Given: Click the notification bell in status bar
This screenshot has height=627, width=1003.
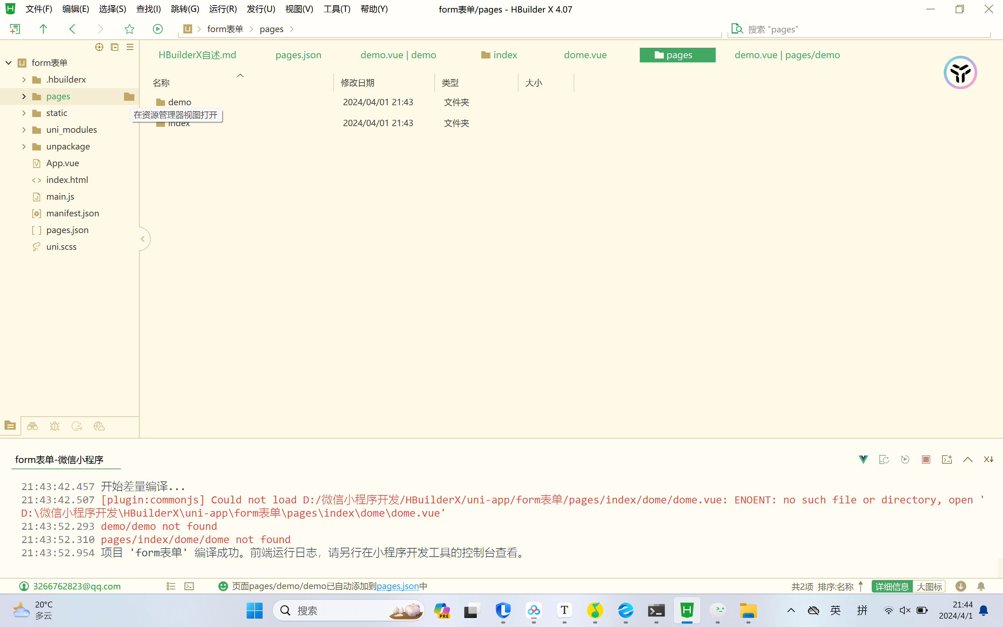Looking at the screenshot, I should (981, 586).
